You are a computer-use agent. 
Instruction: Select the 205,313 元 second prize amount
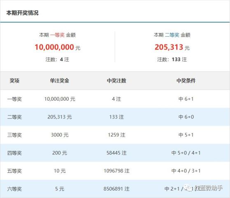(172, 47)
